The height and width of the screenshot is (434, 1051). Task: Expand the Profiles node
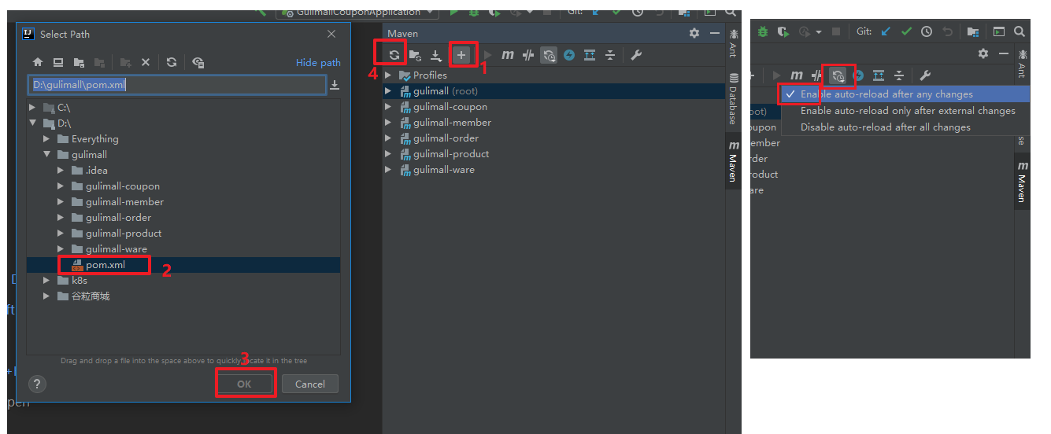[388, 75]
